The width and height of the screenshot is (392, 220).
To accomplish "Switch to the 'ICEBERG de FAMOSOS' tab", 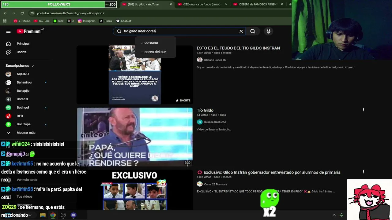I will pos(258,4).
